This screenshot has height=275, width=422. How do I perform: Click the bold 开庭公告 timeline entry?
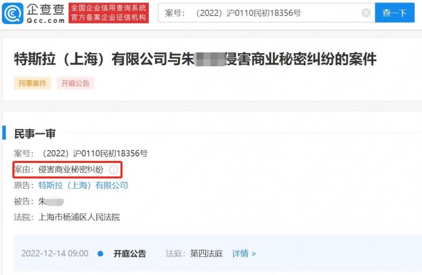coord(130,253)
